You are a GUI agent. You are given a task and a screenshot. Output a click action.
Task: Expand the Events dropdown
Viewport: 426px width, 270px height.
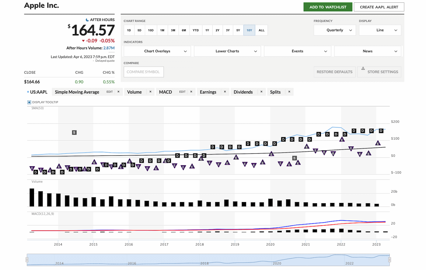tap(298, 51)
